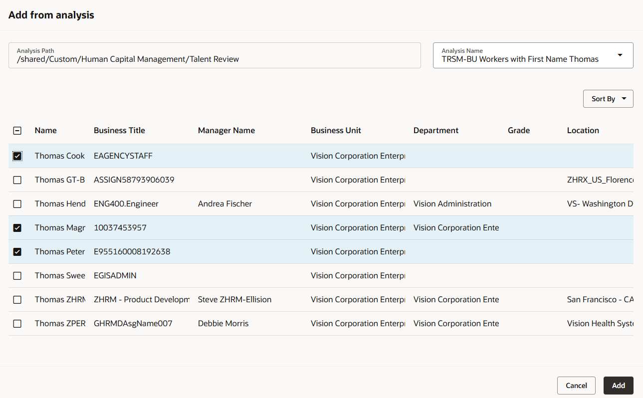Check the checkbox for Thomas GT-B
Viewport: 643px width, 398px height.
pos(17,180)
